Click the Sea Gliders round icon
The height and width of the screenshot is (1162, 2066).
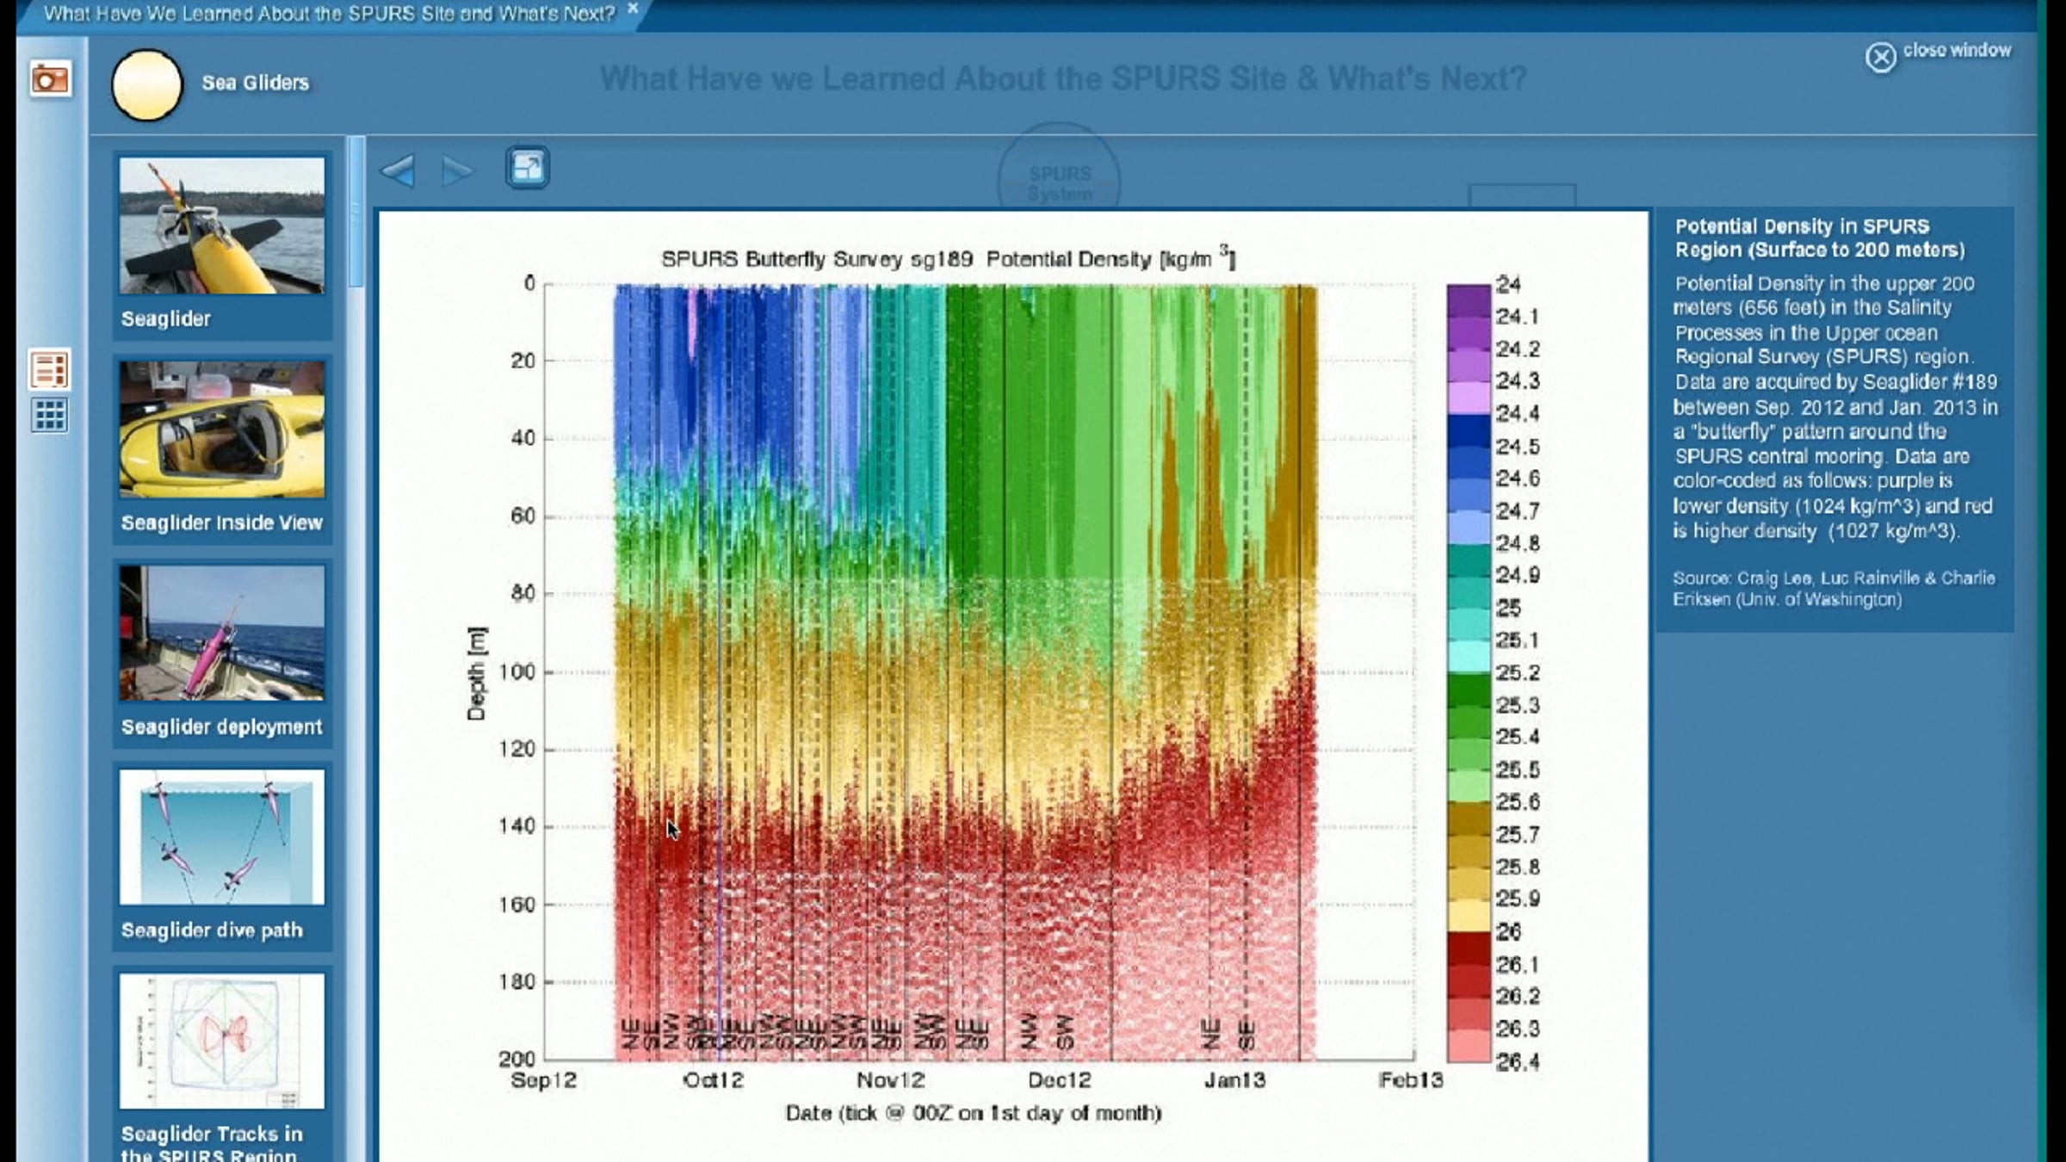(x=147, y=84)
